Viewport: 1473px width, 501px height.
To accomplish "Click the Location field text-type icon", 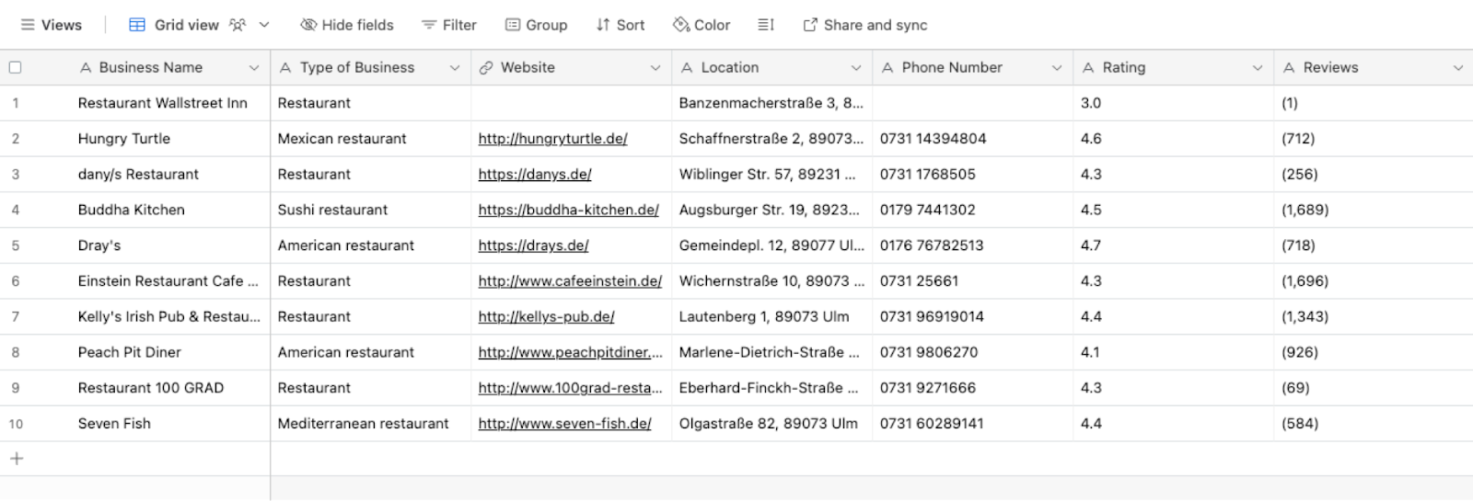I will pyautogui.click(x=687, y=68).
